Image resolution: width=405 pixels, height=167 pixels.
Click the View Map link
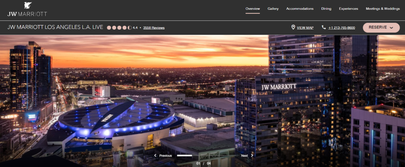(x=305, y=28)
